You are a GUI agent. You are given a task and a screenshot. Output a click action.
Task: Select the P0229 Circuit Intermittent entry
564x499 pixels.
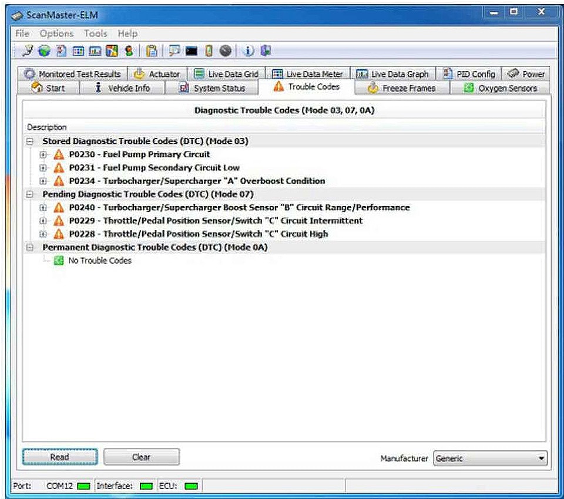pyautogui.click(x=216, y=221)
